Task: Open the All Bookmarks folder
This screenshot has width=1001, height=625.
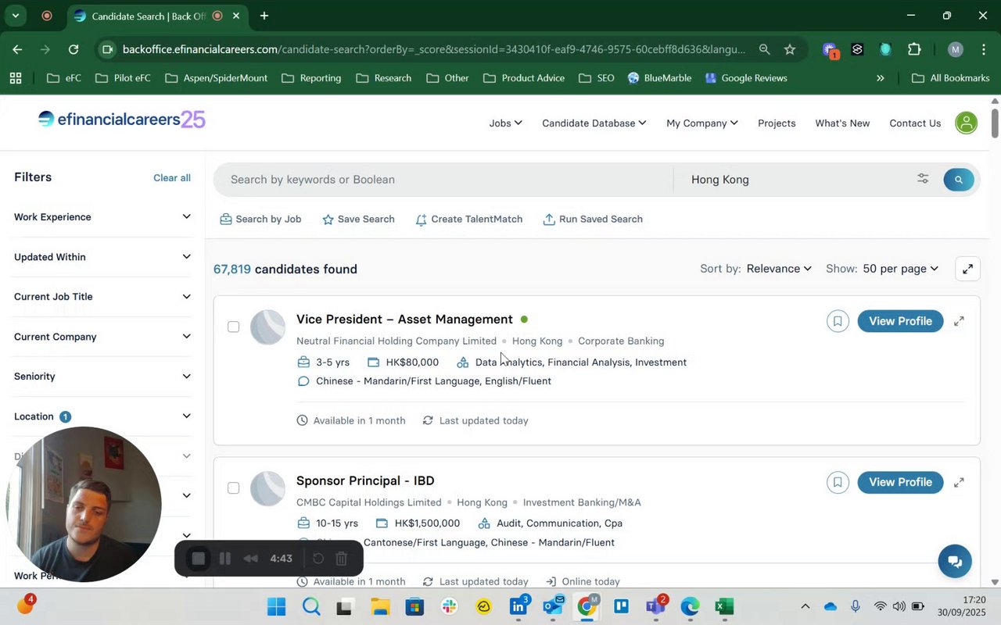Action: coord(951,78)
